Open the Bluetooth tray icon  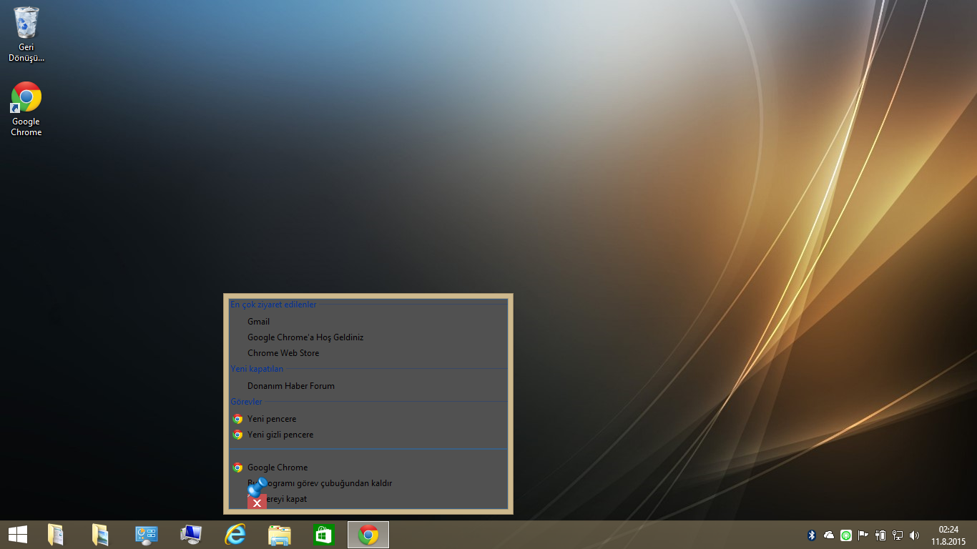pos(812,535)
